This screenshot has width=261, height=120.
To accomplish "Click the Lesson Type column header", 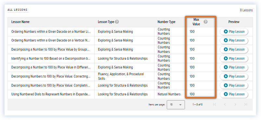I will click(106, 22).
